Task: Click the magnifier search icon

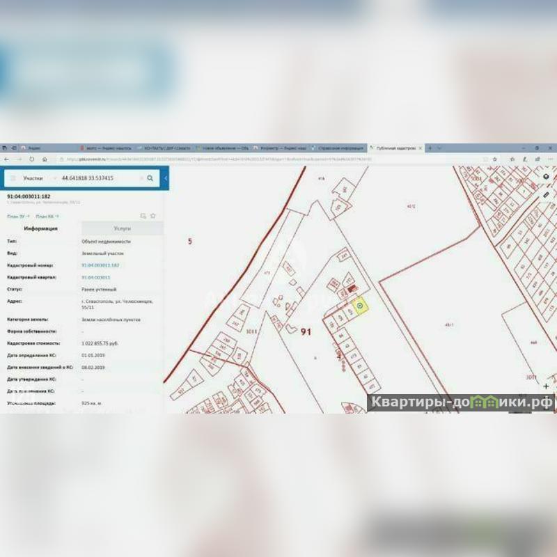Action: tap(150, 178)
